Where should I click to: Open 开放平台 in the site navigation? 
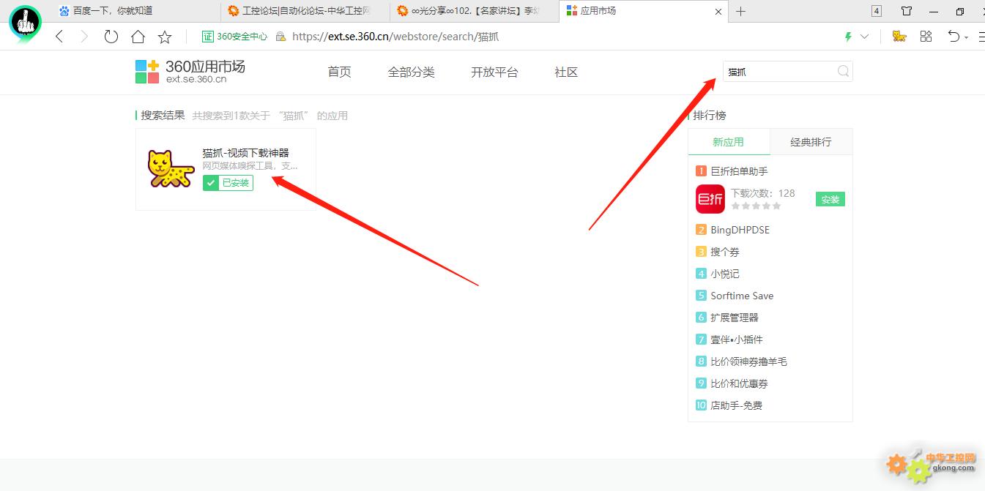494,72
